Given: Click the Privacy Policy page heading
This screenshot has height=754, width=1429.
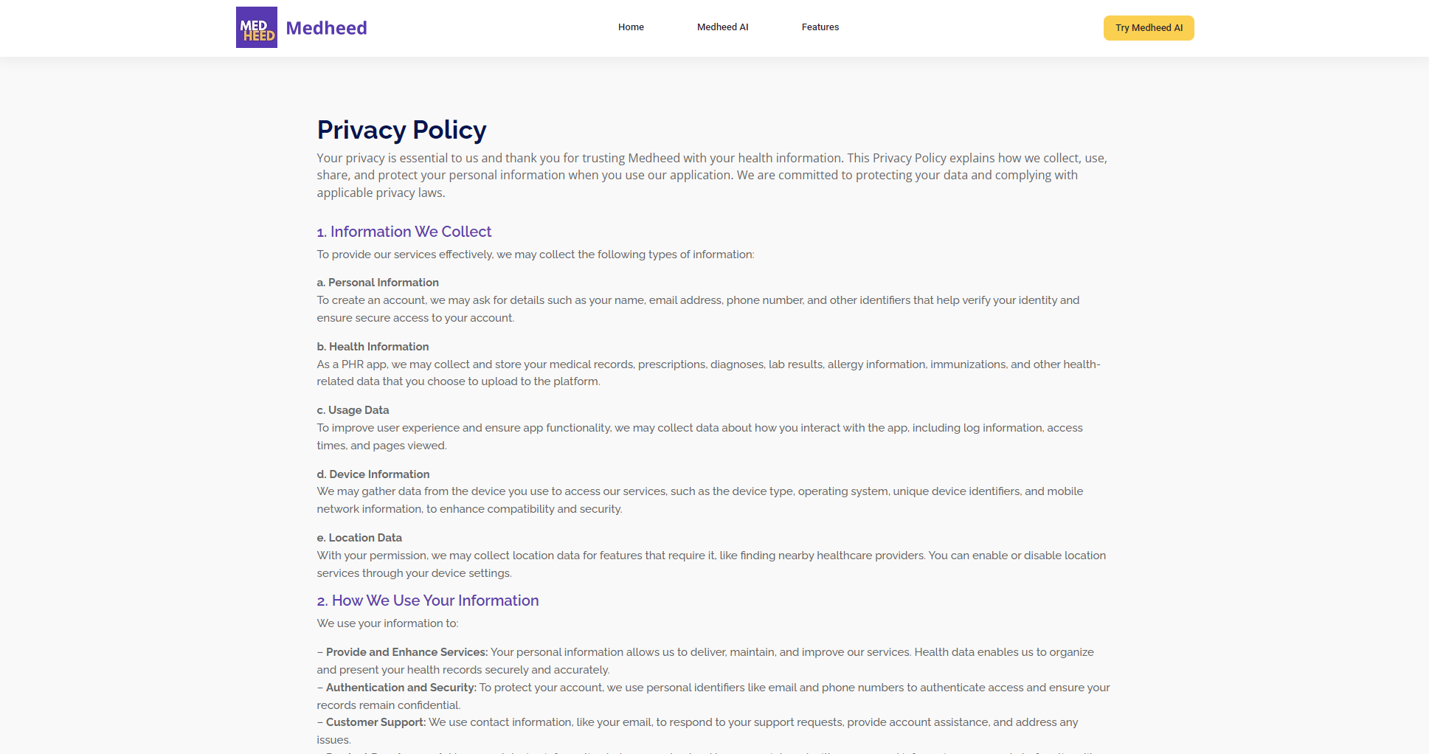Looking at the screenshot, I should tap(401, 130).
